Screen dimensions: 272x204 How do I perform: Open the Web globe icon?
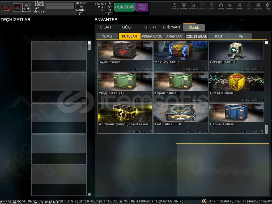(249, 6)
